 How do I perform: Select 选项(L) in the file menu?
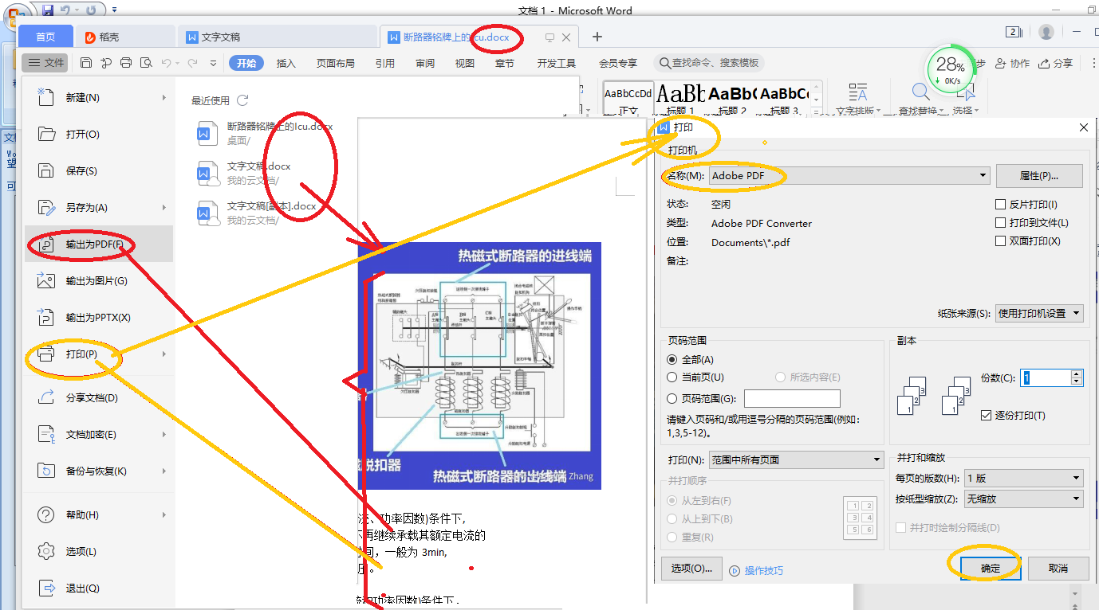pos(99,551)
